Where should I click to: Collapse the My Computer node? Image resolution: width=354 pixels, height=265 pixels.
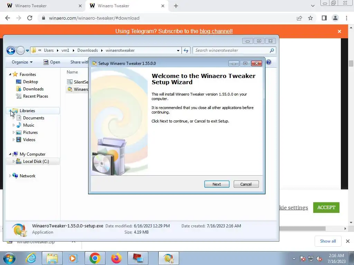click(x=10, y=154)
